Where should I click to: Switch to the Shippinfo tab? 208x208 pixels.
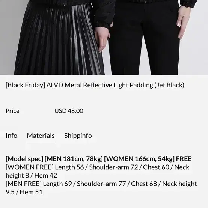tap(78, 136)
